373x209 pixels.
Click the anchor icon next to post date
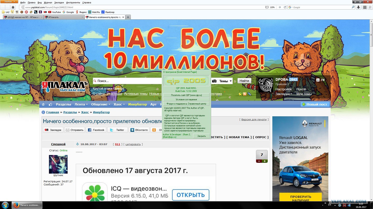77,144
